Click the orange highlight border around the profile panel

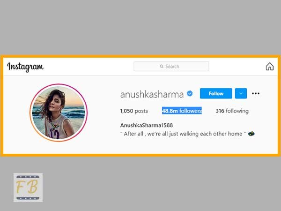tap(140, 56)
